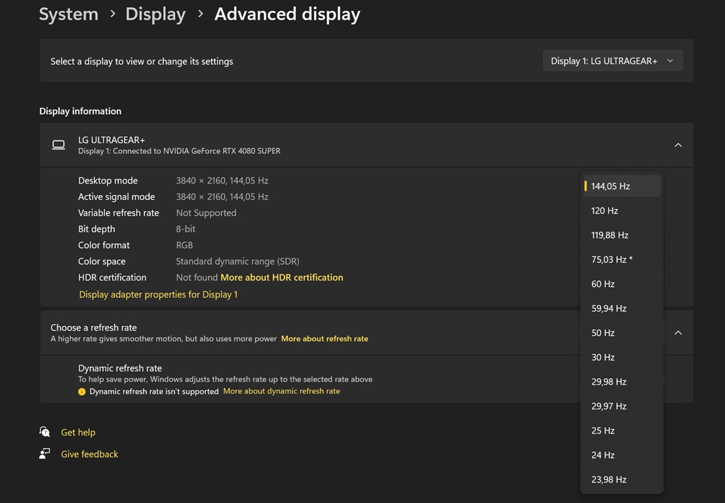Screen dimensions: 725x503
Task: Click Connected to NVIDIA GeForce RTX 4080 SUPER text
Action: 197,151
